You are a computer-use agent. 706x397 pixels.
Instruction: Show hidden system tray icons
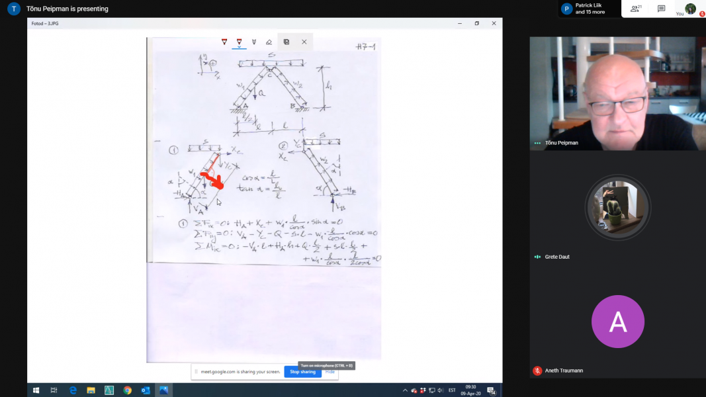[405, 390]
